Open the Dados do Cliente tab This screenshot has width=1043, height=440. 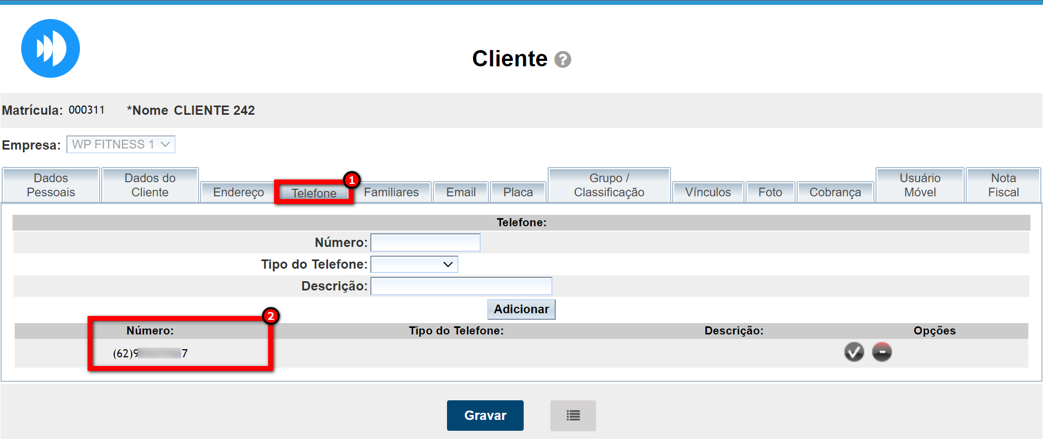click(150, 185)
